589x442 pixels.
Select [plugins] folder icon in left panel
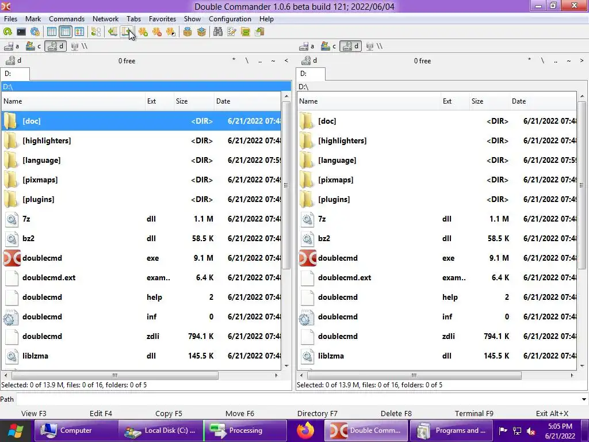coord(10,199)
